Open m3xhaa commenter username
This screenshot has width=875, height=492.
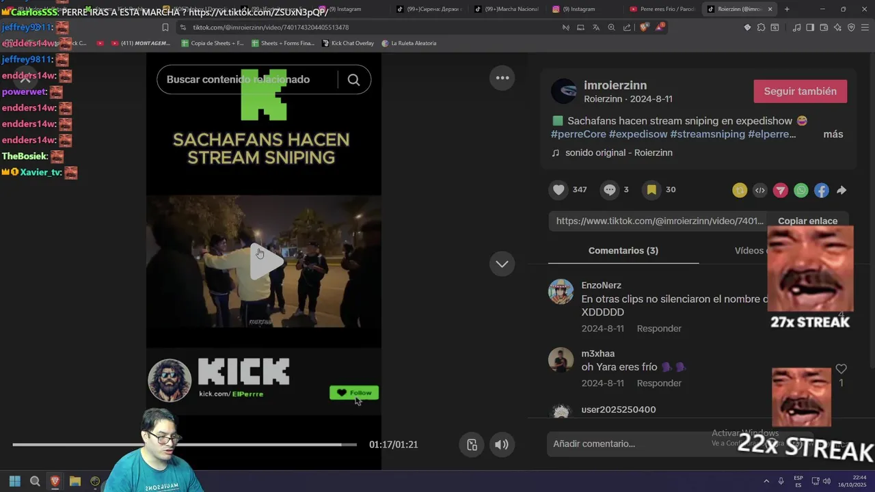(598, 353)
